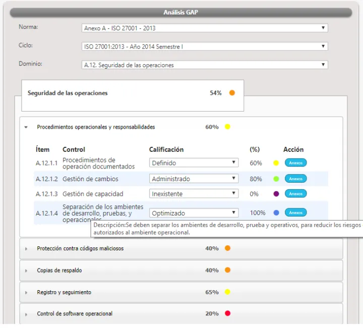
Task: Click the green status dot at 80%
Action: [x=276, y=179]
